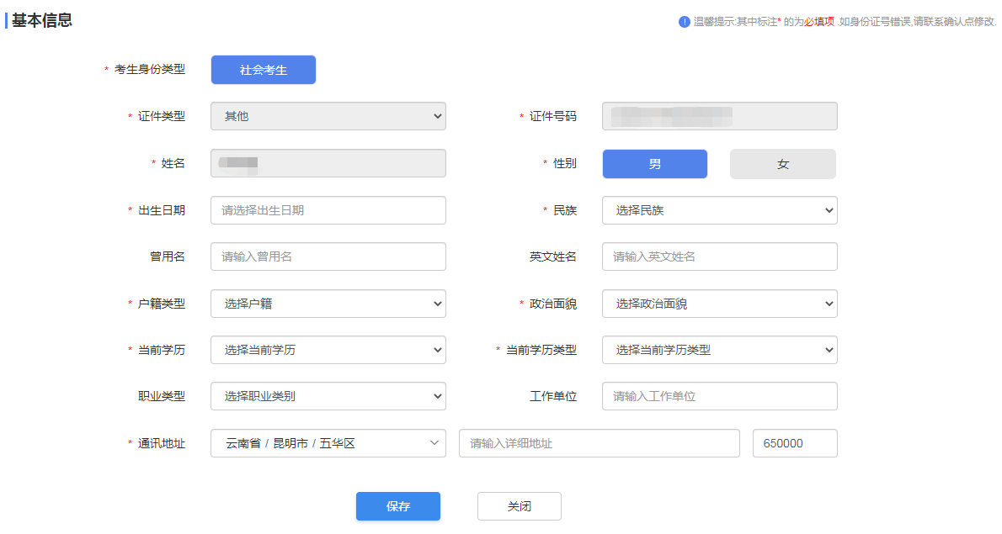Viewport: 1002px width, 534px height.
Task: Expand the 选择民族 dropdown
Action: (719, 210)
